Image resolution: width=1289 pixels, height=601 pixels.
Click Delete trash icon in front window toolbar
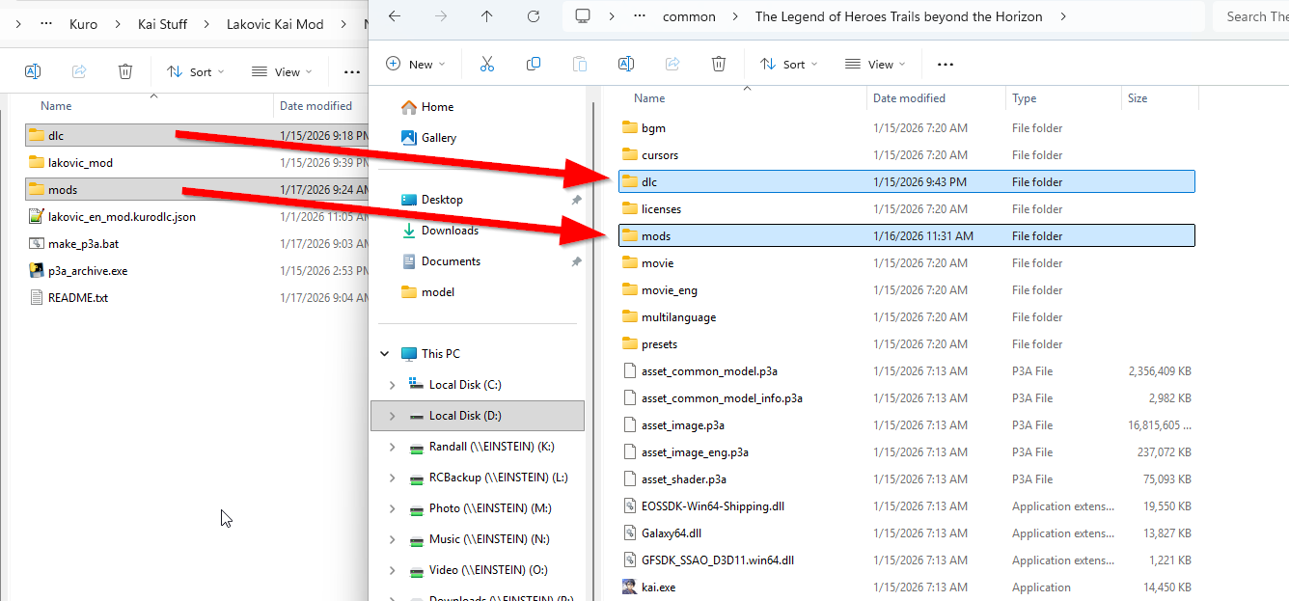(x=719, y=64)
